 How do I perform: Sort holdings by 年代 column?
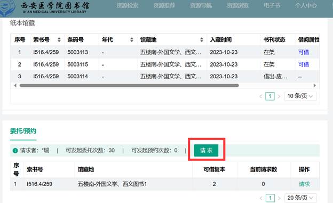pos(132,39)
